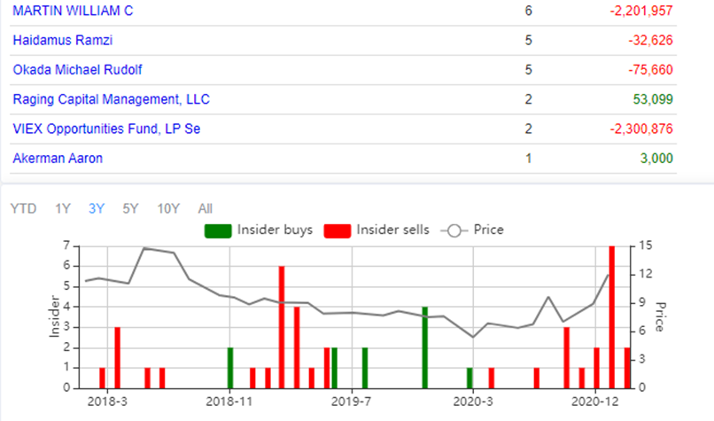This screenshot has width=714, height=421.
Task: Click the tallest red sell bar reaching 7
Action: coord(612,317)
